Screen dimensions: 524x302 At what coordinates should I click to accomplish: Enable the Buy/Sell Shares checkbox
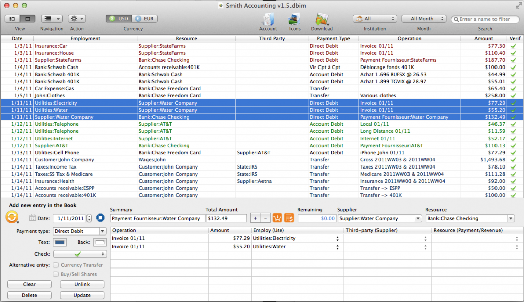pos(56,274)
